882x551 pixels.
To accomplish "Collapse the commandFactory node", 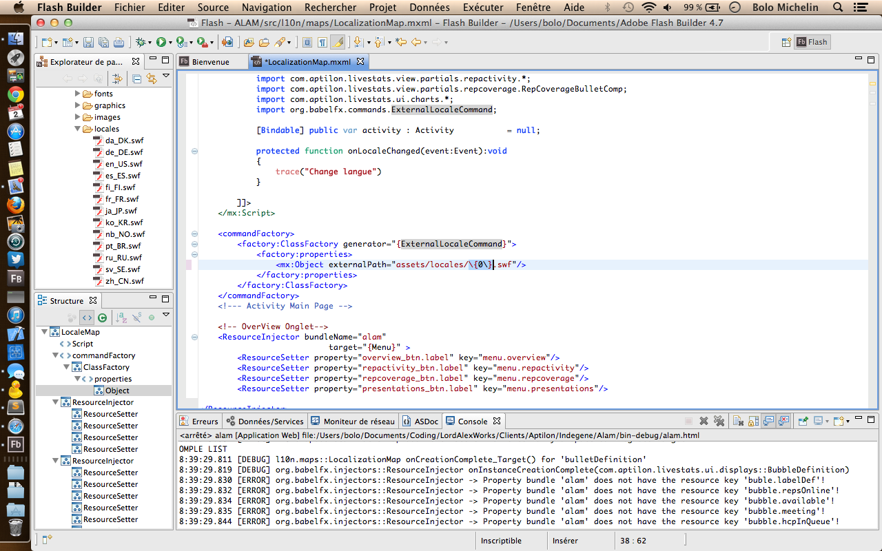I will point(56,355).
